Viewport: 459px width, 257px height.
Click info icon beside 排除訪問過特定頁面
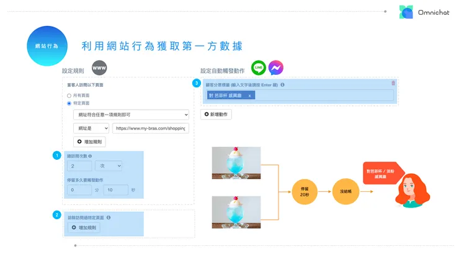tap(109, 217)
